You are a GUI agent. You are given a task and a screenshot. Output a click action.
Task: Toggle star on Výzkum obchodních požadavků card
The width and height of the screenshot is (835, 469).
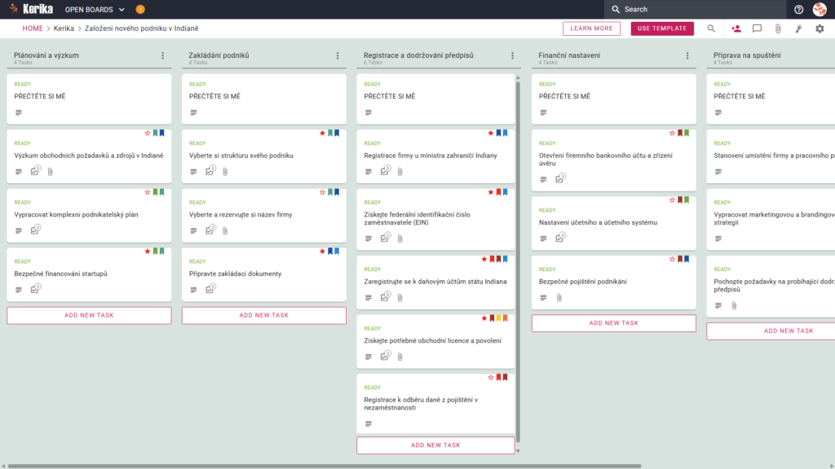coord(148,133)
